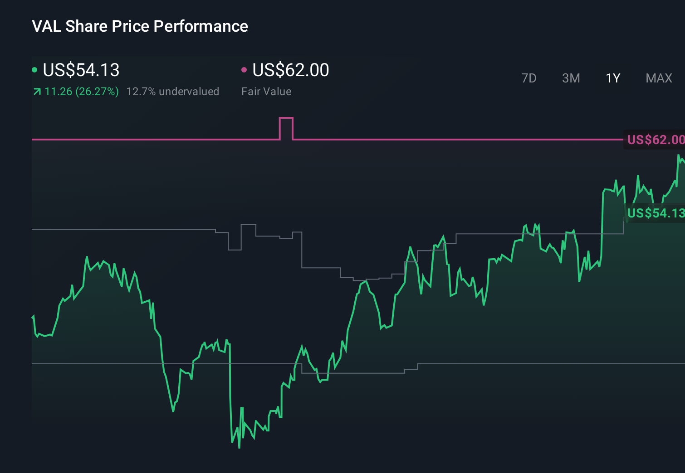Switch to the 3M chart view
Image resolution: width=685 pixels, height=473 pixels.
point(571,78)
